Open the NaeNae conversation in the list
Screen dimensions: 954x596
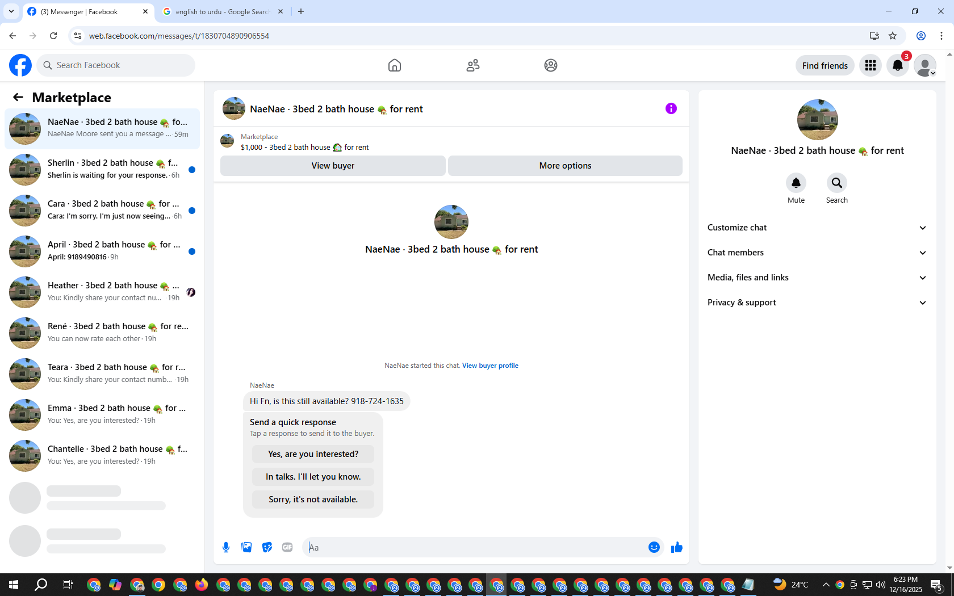click(102, 129)
